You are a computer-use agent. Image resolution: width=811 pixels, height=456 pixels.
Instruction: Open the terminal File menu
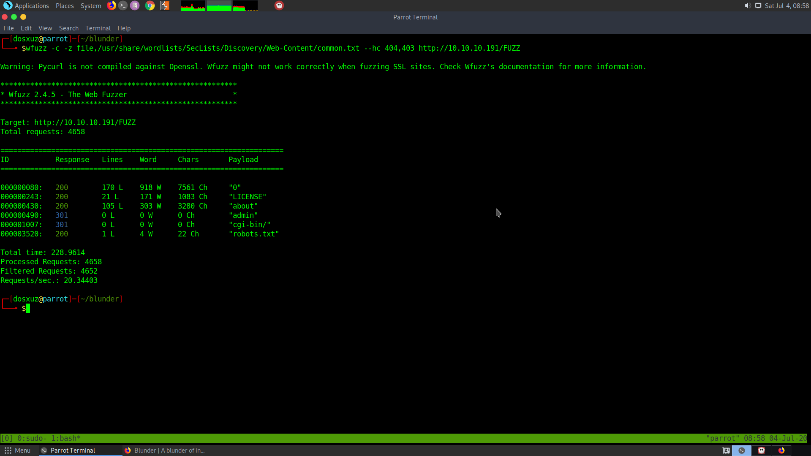pyautogui.click(x=8, y=28)
